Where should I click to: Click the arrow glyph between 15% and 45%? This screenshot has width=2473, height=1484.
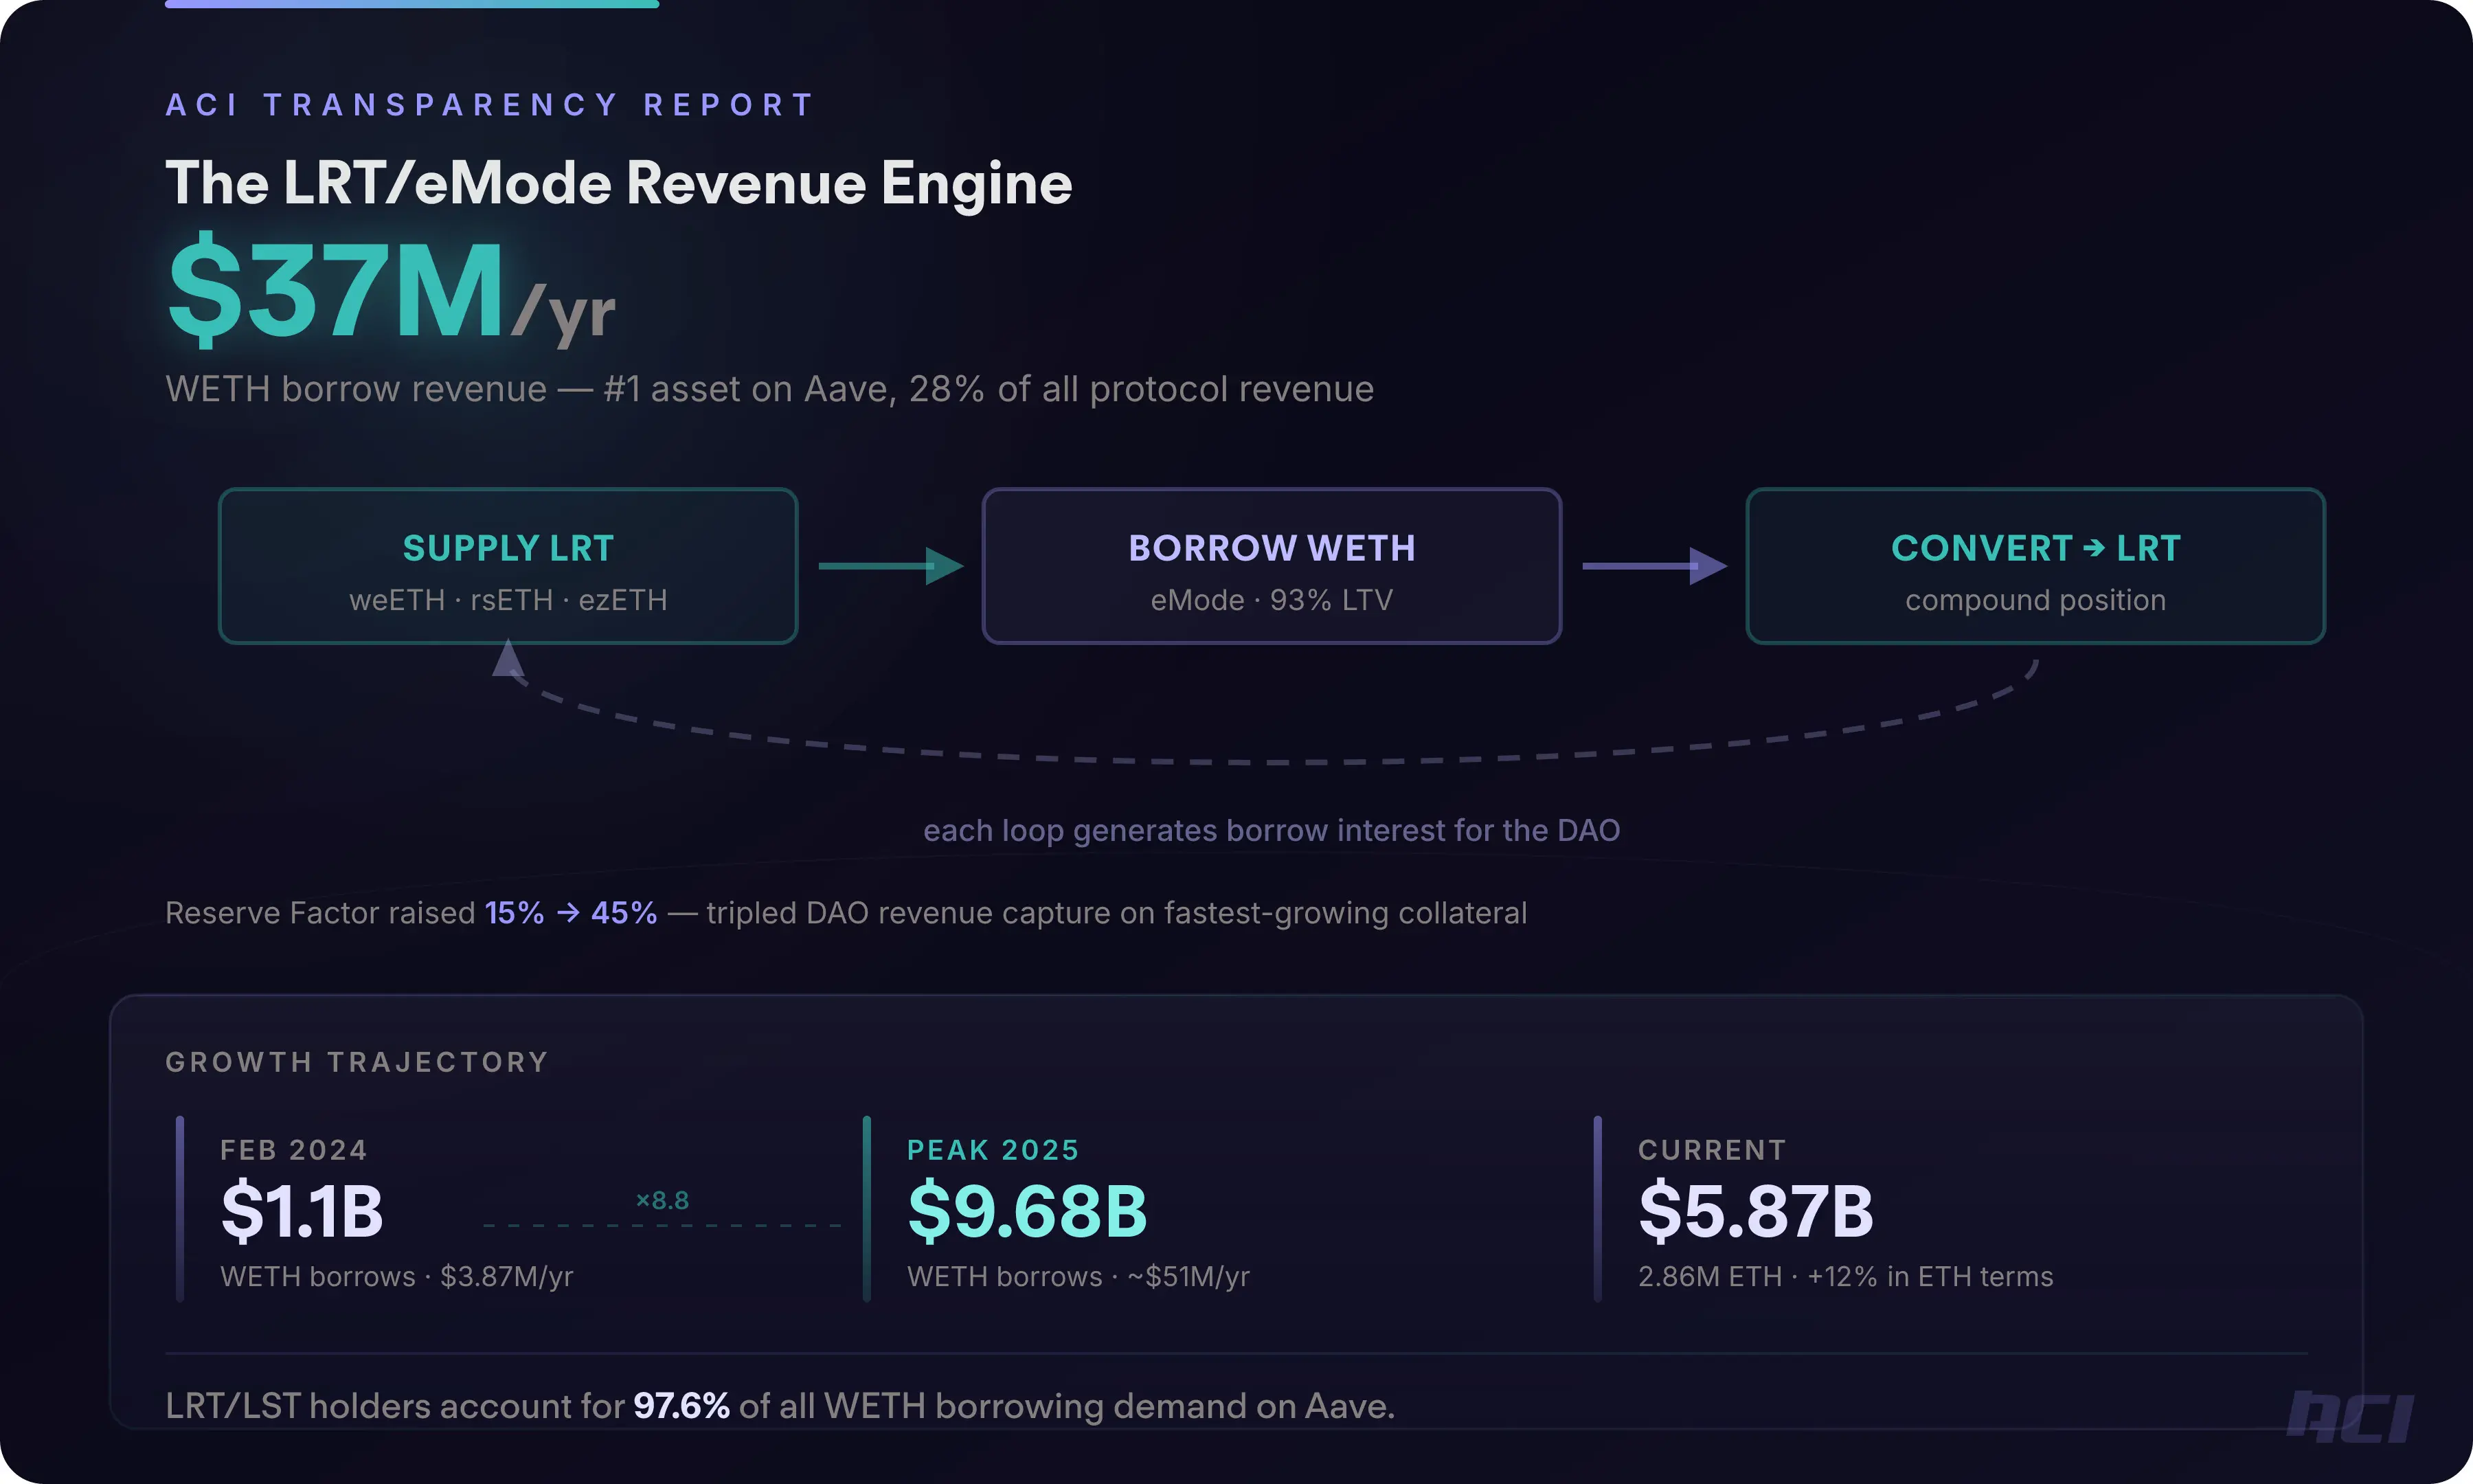[x=569, y=912]
